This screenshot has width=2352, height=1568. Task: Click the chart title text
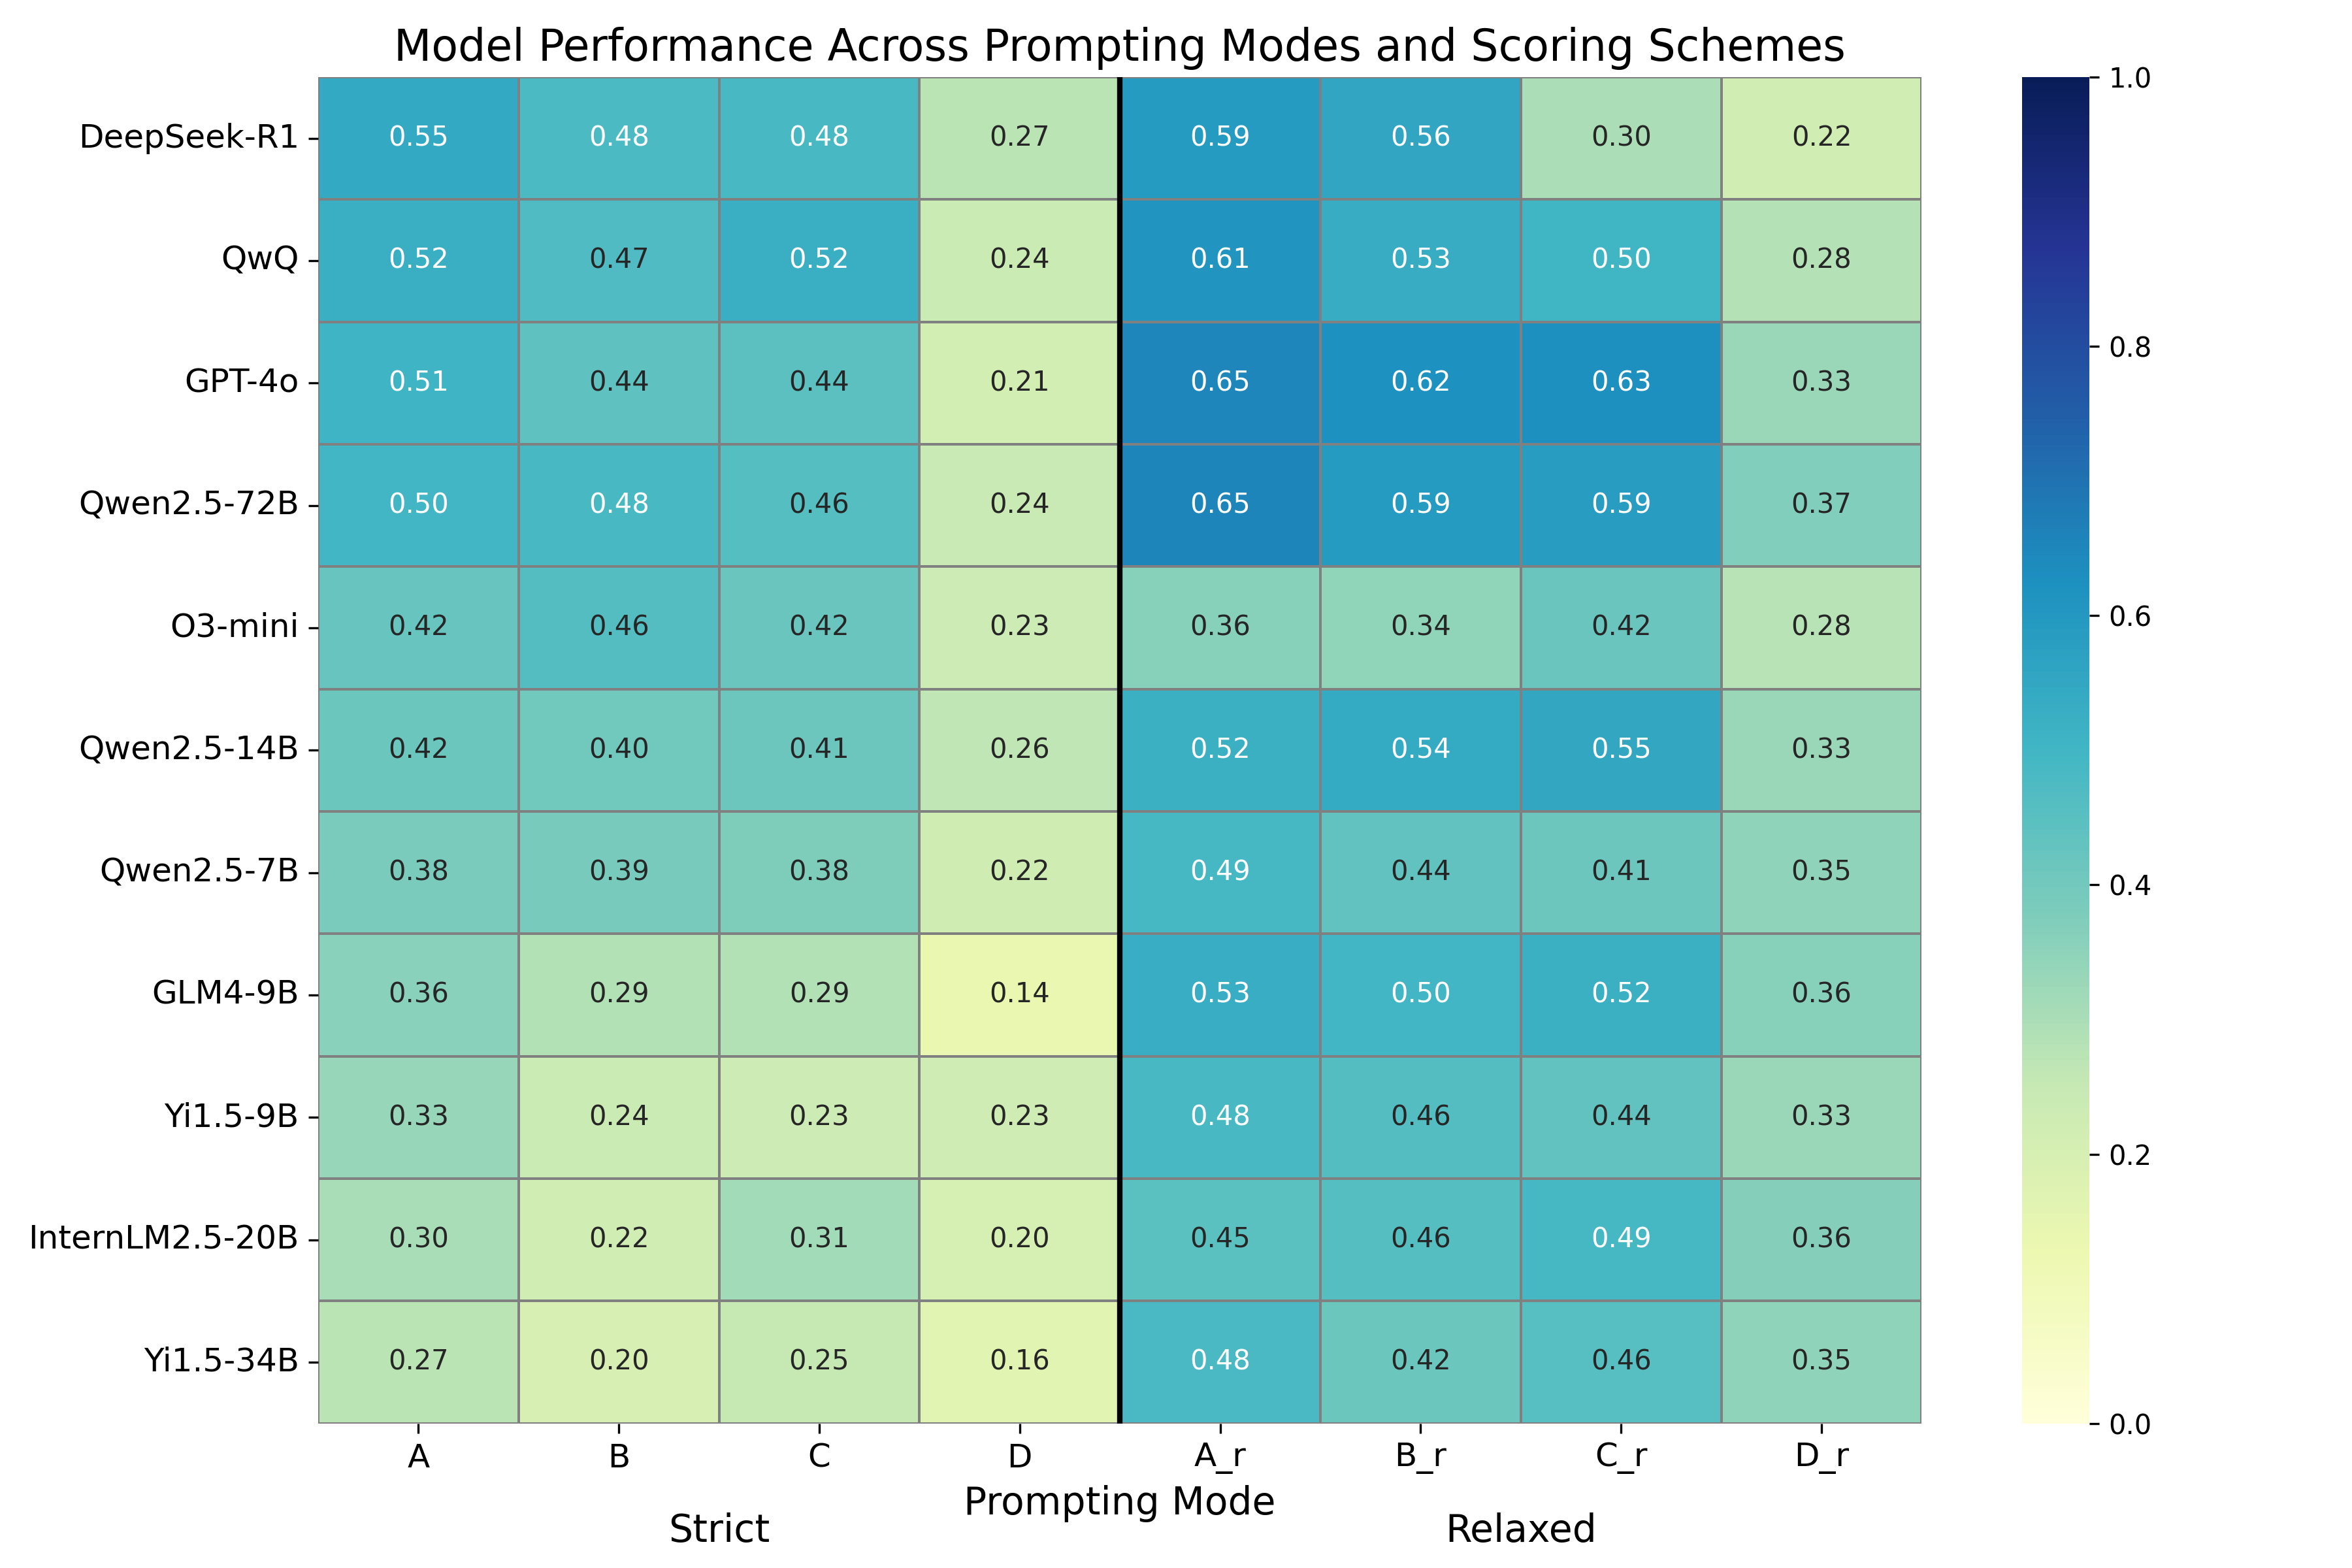1119,46
